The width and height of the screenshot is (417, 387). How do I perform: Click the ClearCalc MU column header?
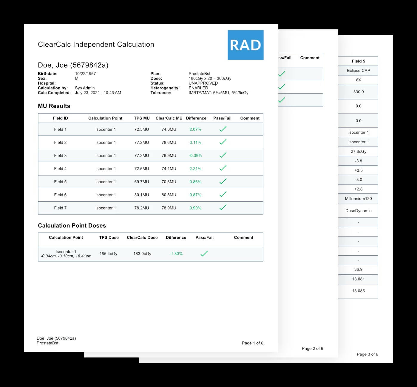click(x=169, y=118)
